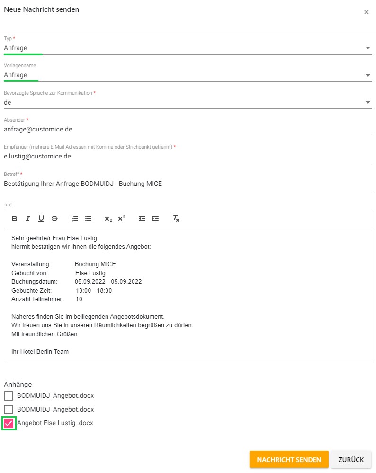Apply italic formatting
The width and height of the screenshot is (376, 473).
click(x=28, y=219)
